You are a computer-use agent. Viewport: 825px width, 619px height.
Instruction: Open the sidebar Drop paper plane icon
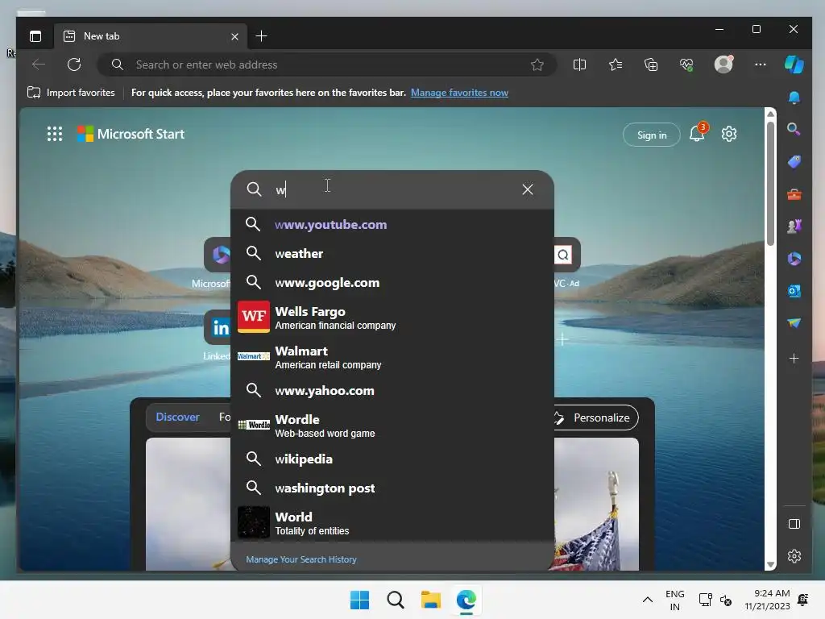coord(794,323)
